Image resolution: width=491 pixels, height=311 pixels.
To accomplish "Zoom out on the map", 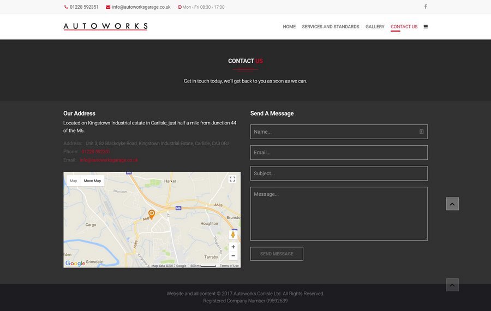I will tap(233, 255).
